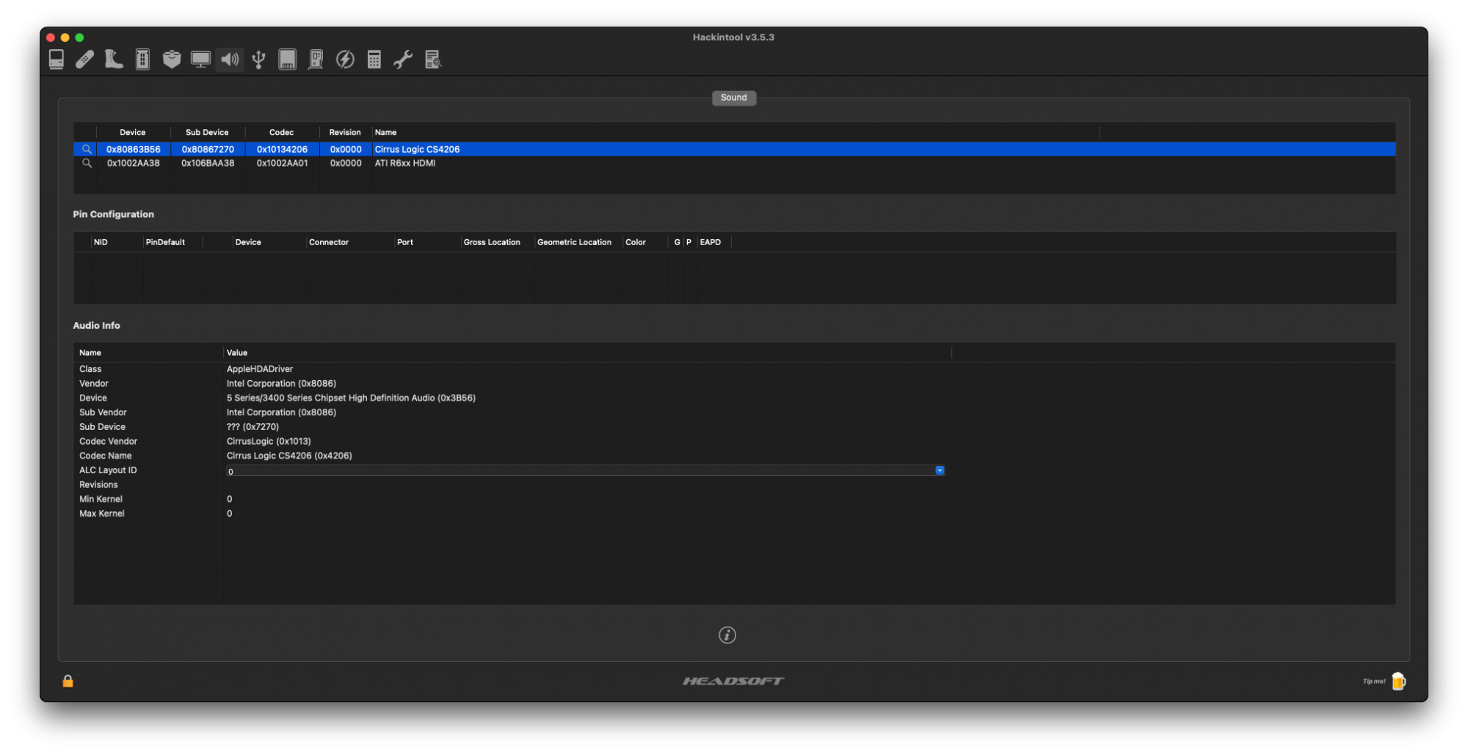Click the Max Kernel row label

tap(102, 514)
